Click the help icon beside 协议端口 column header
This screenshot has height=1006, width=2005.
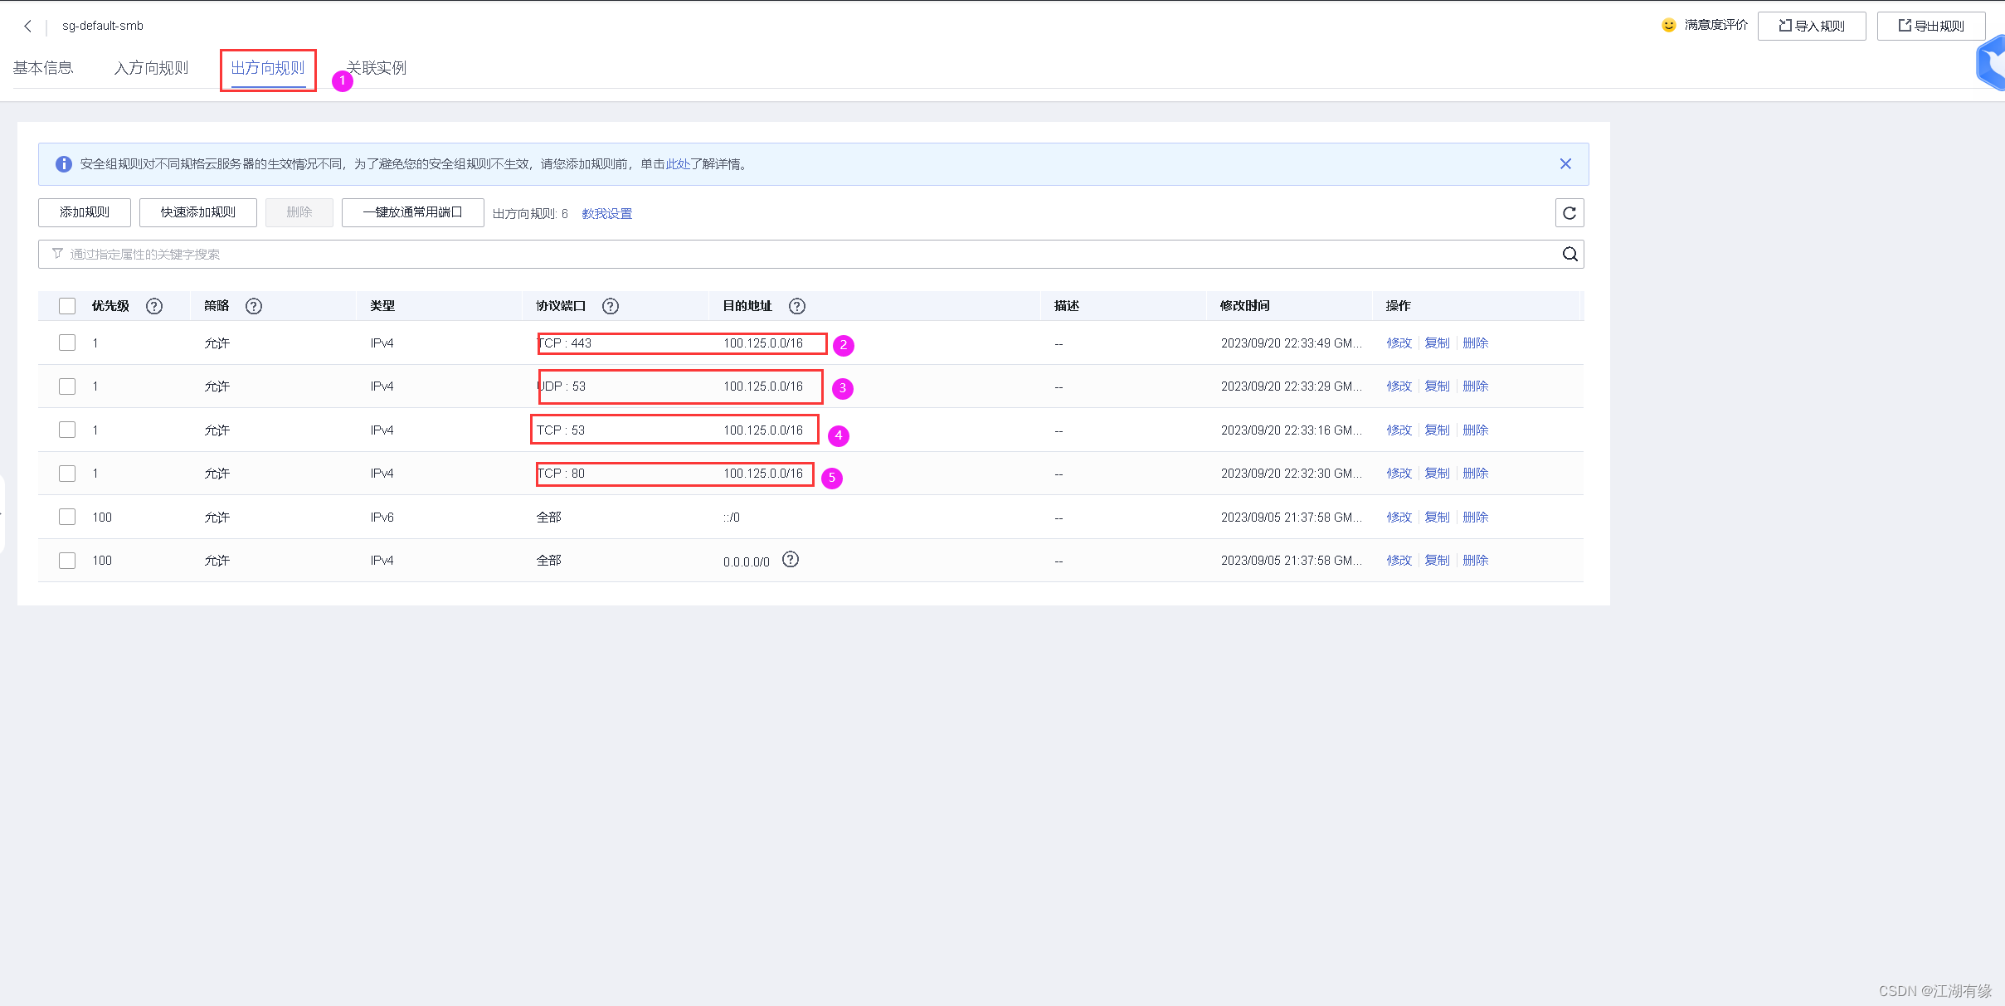click(611, 306)
